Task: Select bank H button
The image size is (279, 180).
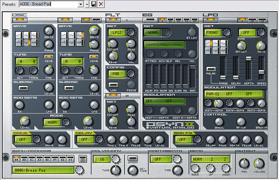Action: [x=70, y=159]
